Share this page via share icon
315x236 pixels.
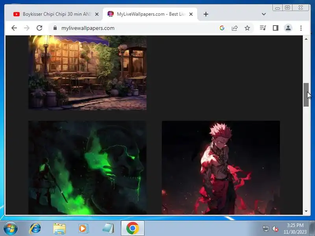click(235, 28)
